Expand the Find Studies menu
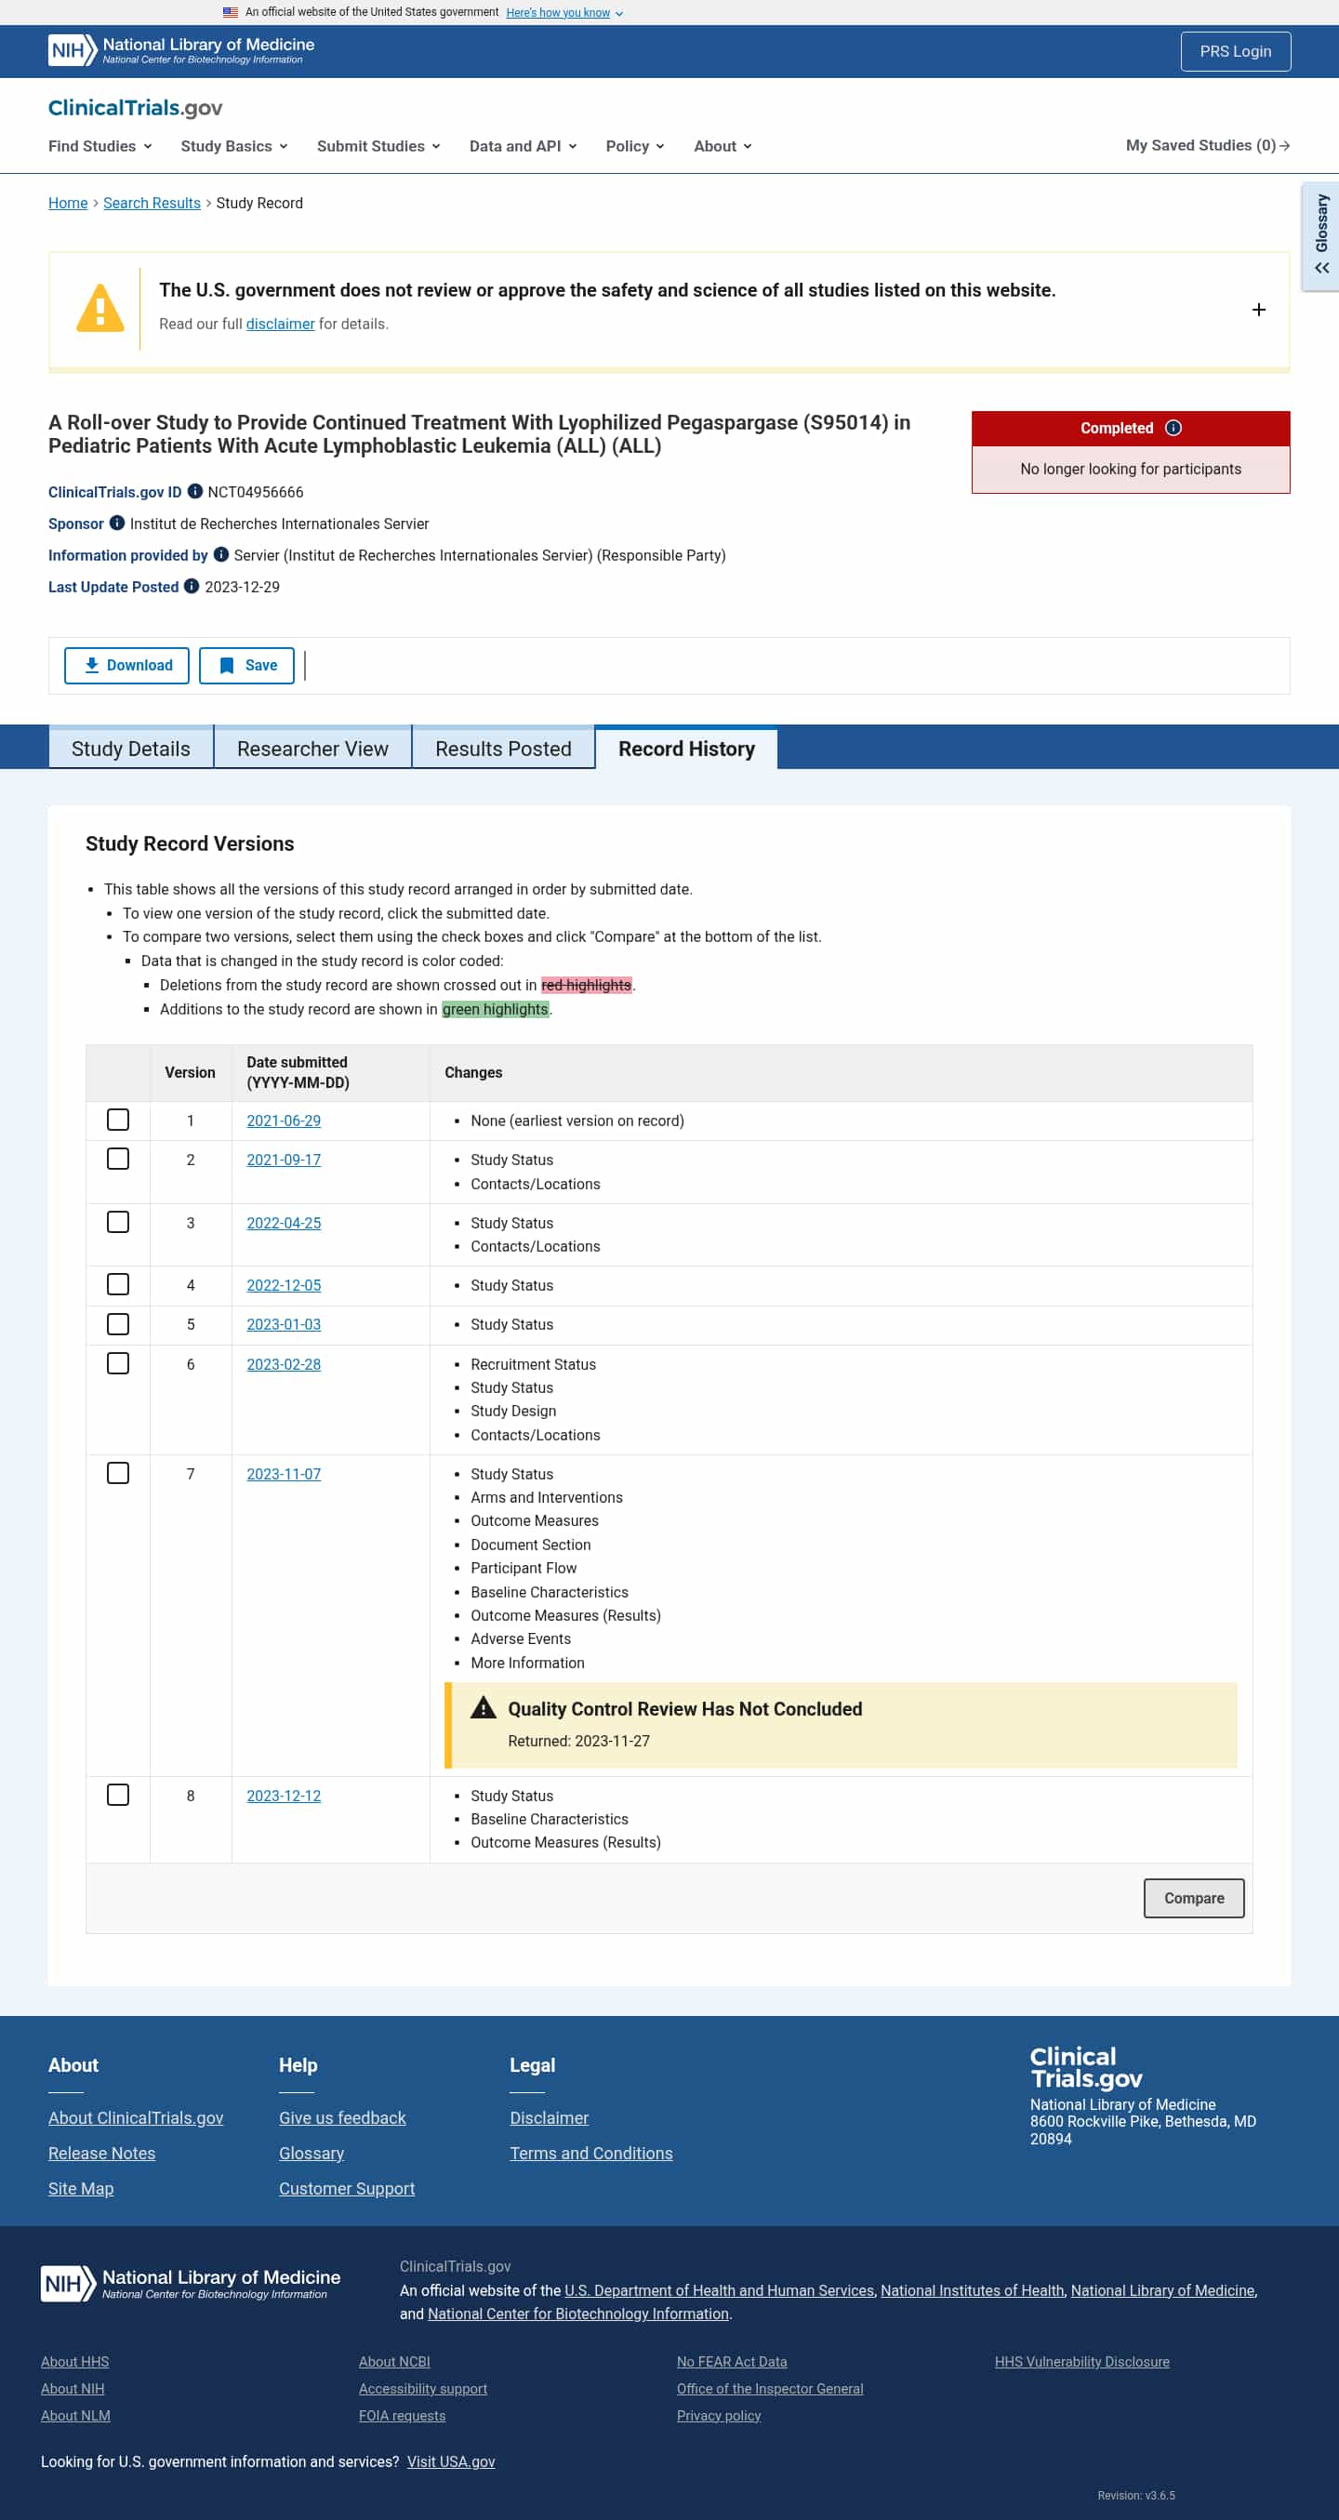Viewport: 1339px width, 2520px height. point(99,146)
